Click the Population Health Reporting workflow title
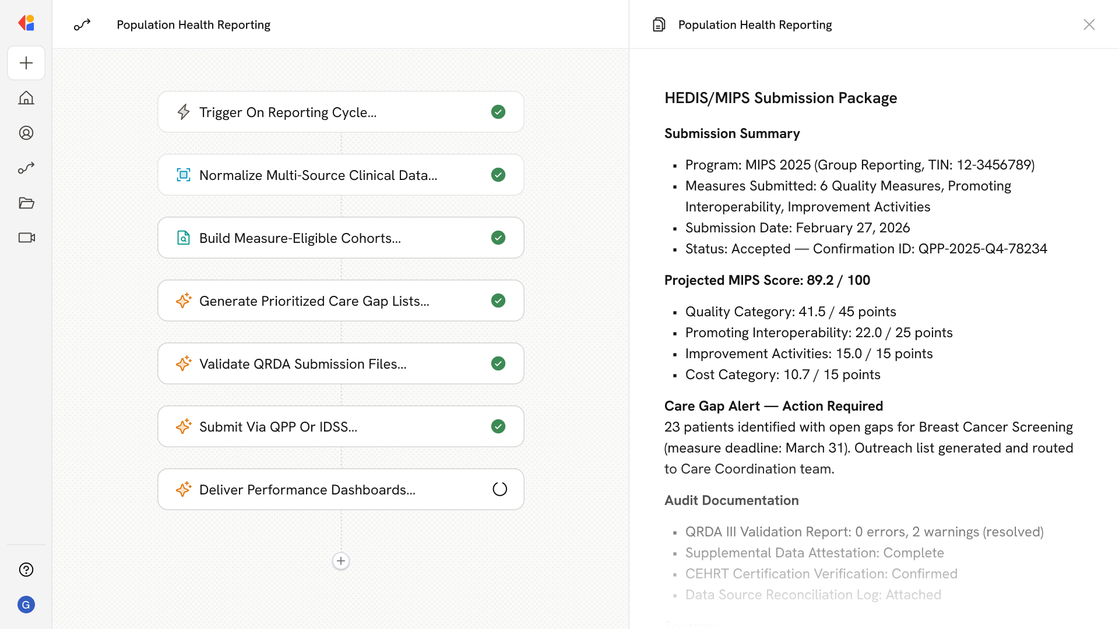 pos(193,24)
